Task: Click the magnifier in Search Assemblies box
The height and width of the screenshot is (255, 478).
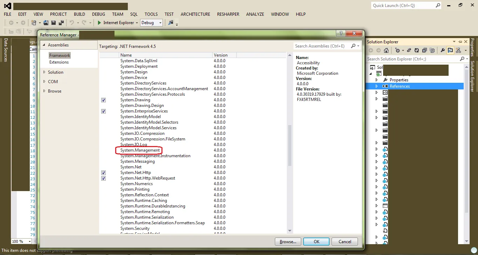Action: [x=353, y=46]
